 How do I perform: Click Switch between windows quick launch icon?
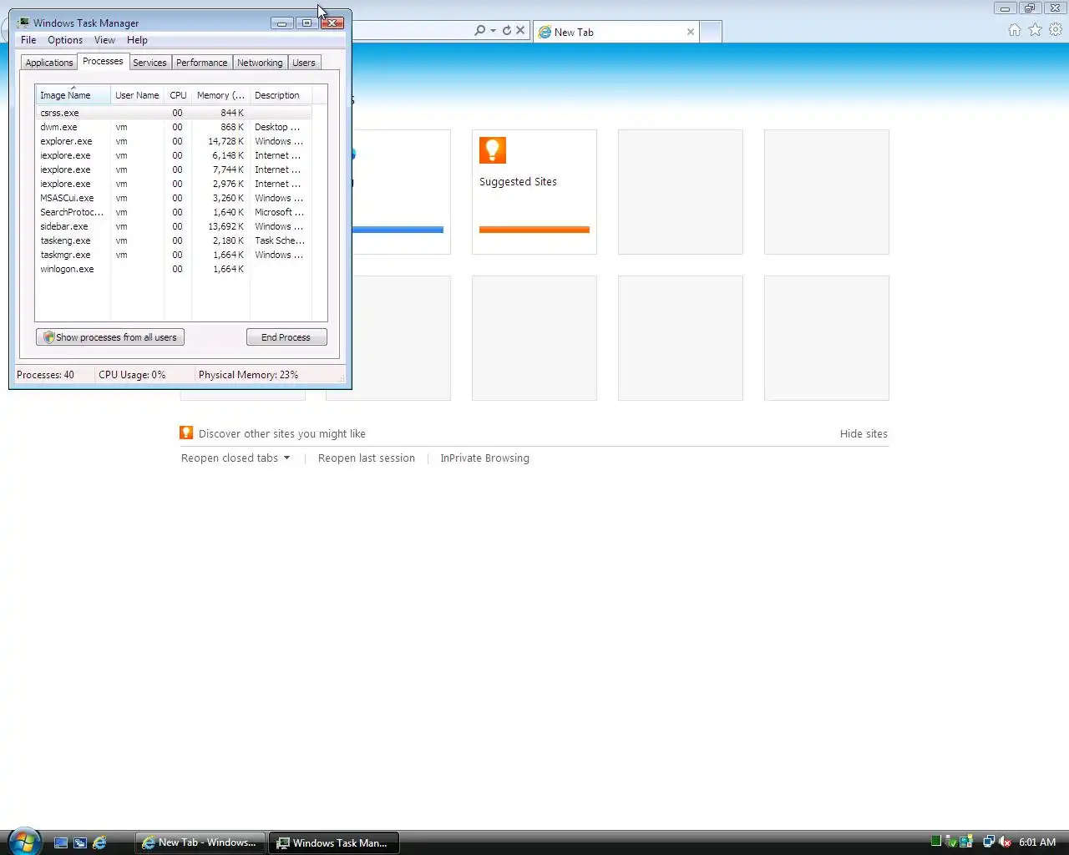coord(80,842)
